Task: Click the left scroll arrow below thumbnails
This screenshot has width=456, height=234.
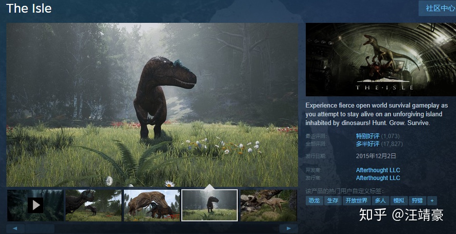Action: [x=15, y=229]
